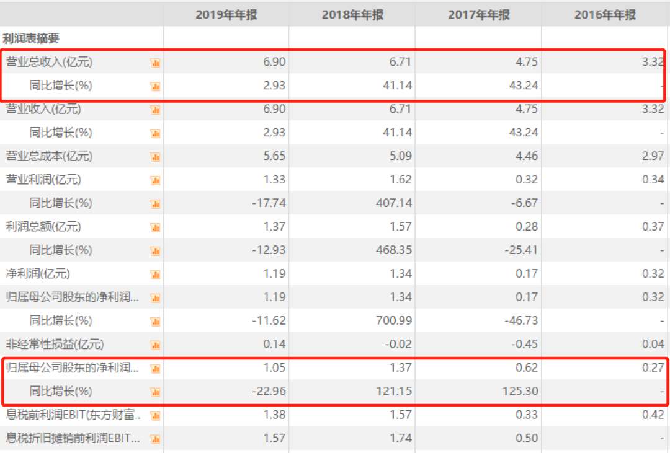Open chart icon for 归属母公司 row showing 1.19
670x453 pixels.
tap(155, 298)
